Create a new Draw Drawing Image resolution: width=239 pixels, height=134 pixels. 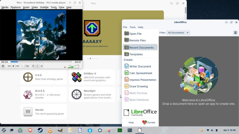point(140,86)
